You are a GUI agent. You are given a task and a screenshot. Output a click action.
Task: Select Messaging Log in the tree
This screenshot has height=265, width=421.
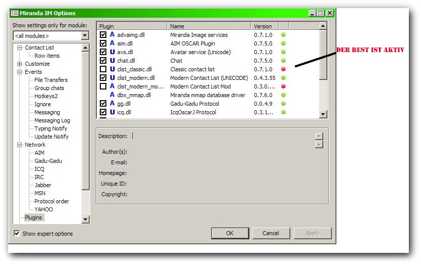(x=52, y=120)
